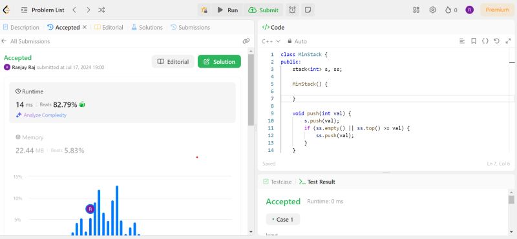The width and height of the screenshot is (517, 239).
Task: Copy submission link icon
Action: tap(246, 41)
